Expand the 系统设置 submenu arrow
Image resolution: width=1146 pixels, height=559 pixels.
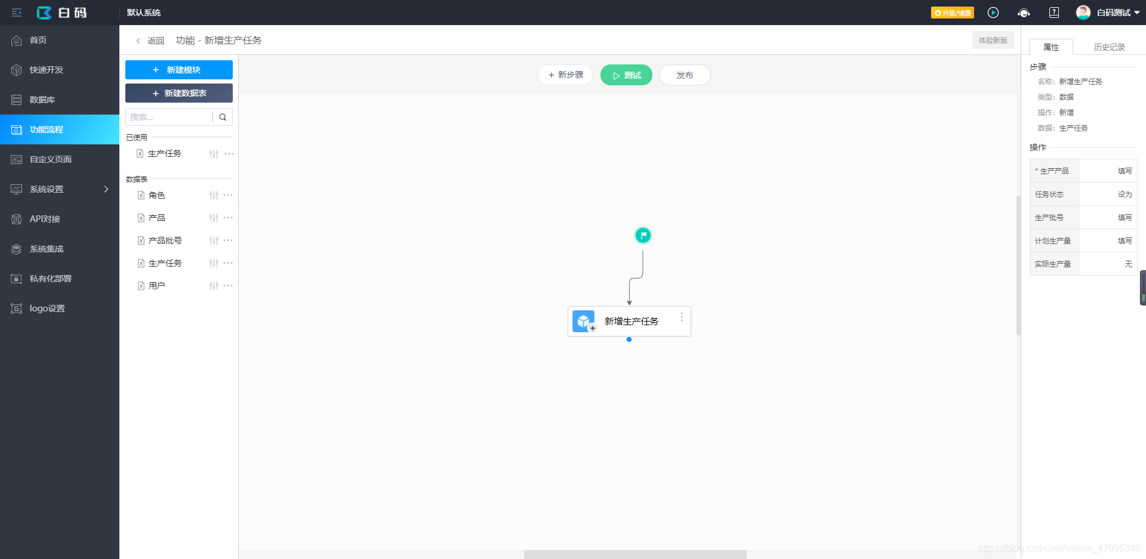point(106,189)
